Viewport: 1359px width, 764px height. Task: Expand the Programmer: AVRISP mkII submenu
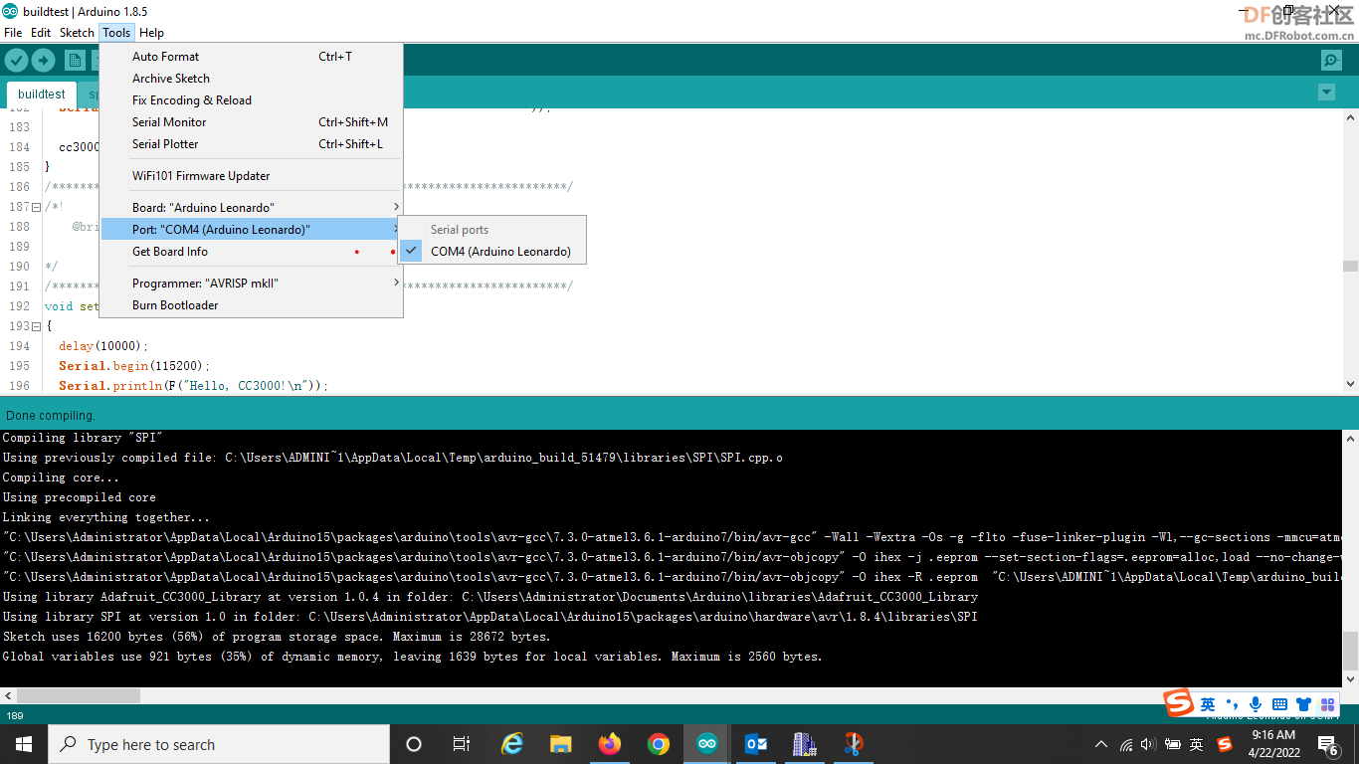pos(252,284)
